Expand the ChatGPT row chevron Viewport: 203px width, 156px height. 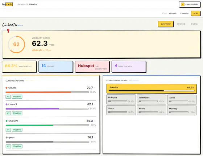click(x=95, y=121)
